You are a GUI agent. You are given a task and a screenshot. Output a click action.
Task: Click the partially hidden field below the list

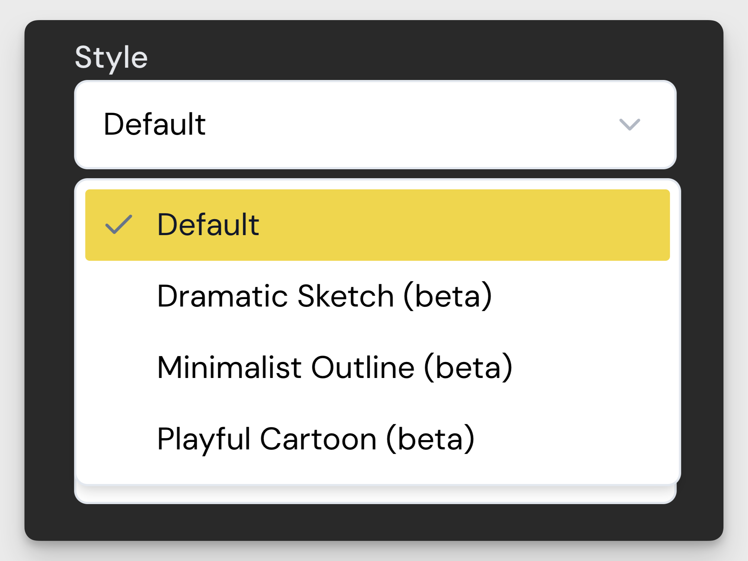375,494
